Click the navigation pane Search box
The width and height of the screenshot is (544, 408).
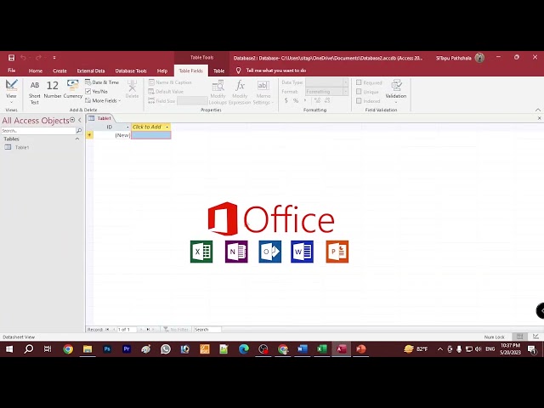coord(38,131)
